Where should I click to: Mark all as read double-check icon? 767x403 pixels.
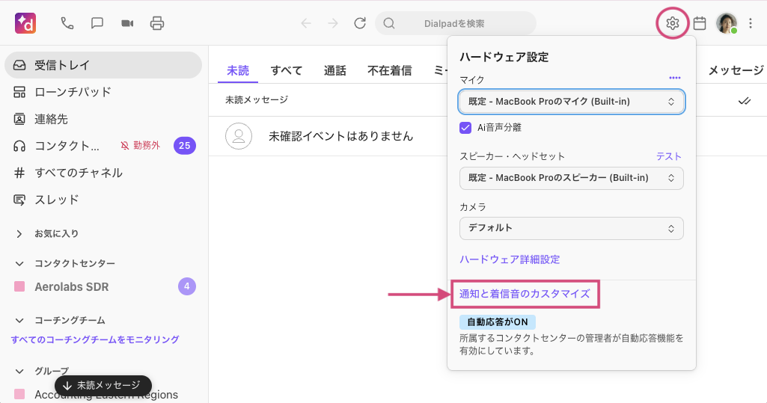click(x=744, y=100)
